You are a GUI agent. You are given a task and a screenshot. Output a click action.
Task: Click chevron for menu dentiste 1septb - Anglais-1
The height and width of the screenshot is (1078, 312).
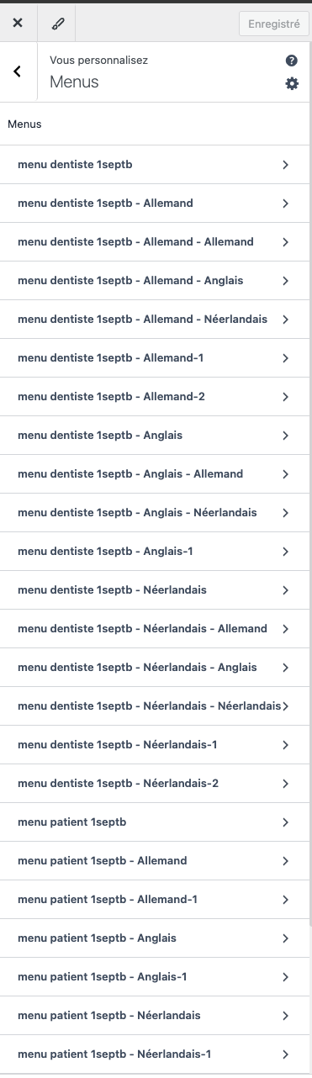286,552
